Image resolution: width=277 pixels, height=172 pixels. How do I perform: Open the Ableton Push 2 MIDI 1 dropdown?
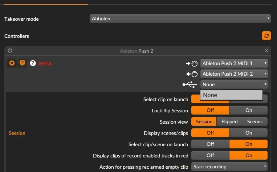coord(234,63)
